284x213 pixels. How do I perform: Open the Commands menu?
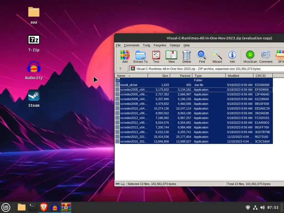click(132, 45)
